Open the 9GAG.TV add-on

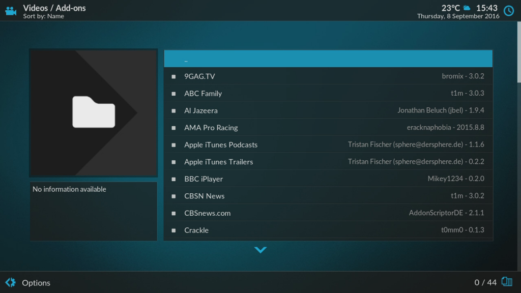[x=328, y=76]
